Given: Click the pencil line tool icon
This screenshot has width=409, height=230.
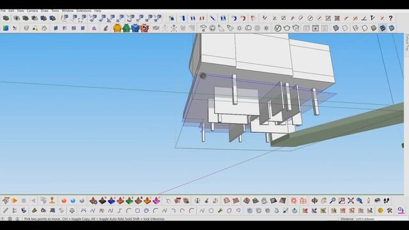Looking at the screenshot, I should [x=6, y=210].
